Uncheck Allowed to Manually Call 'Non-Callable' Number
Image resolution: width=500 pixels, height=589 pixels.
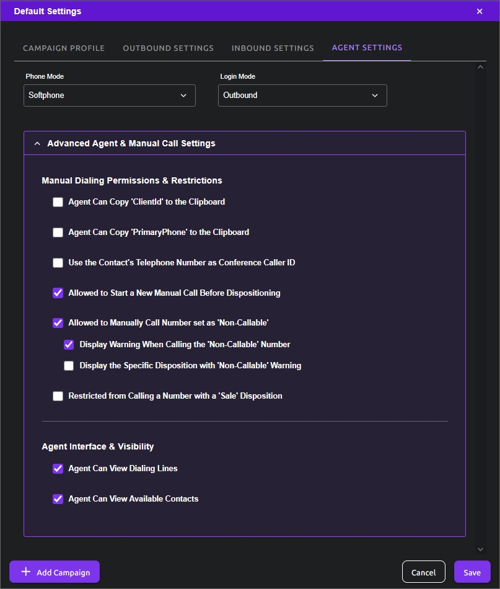(x=58, y=323)
